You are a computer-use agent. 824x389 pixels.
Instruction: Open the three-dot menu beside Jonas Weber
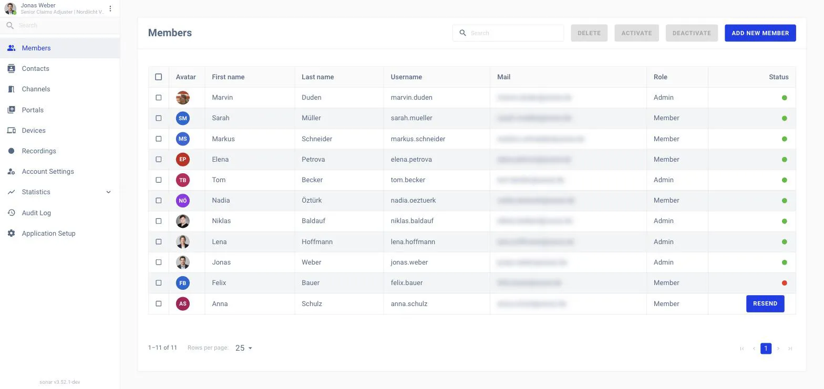coord(110,8)
